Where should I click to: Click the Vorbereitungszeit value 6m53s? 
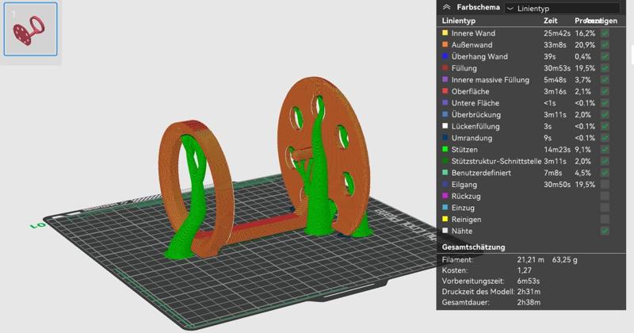(x=528, y=281)
